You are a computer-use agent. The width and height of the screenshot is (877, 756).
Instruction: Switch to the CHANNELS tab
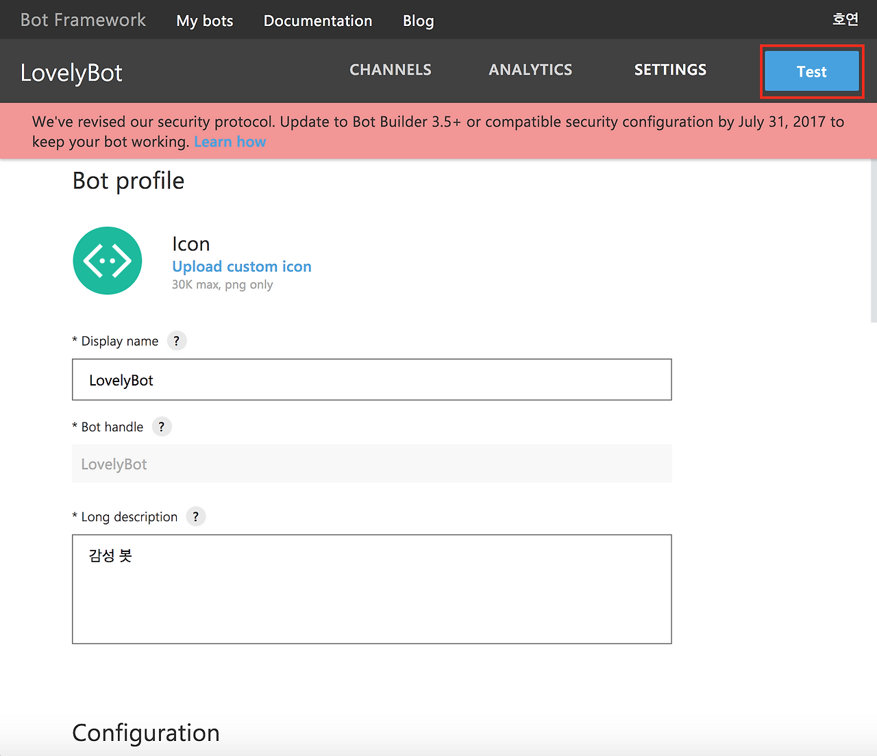pos(391,70)
